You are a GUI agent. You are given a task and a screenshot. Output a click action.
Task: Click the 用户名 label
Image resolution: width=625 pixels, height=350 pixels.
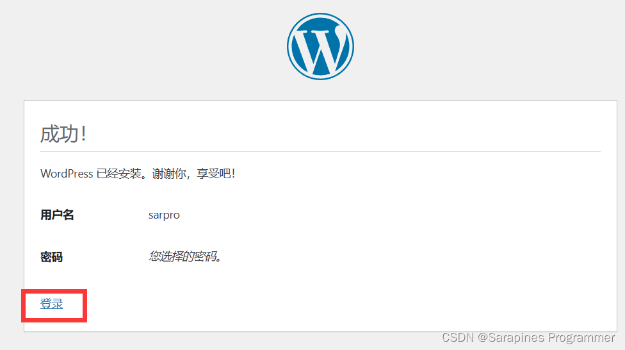click(x=57, y=215)
